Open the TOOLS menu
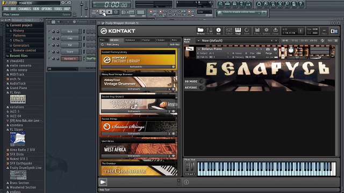The height and width of the screenshot is (193, 344). [x=58, y=9]
